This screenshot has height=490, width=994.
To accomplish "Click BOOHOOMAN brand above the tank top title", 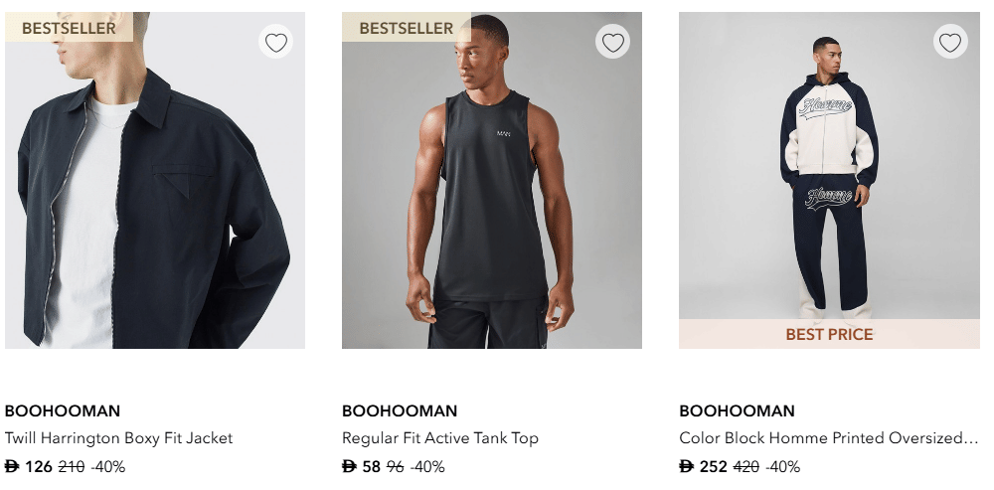I will point(400,411).
